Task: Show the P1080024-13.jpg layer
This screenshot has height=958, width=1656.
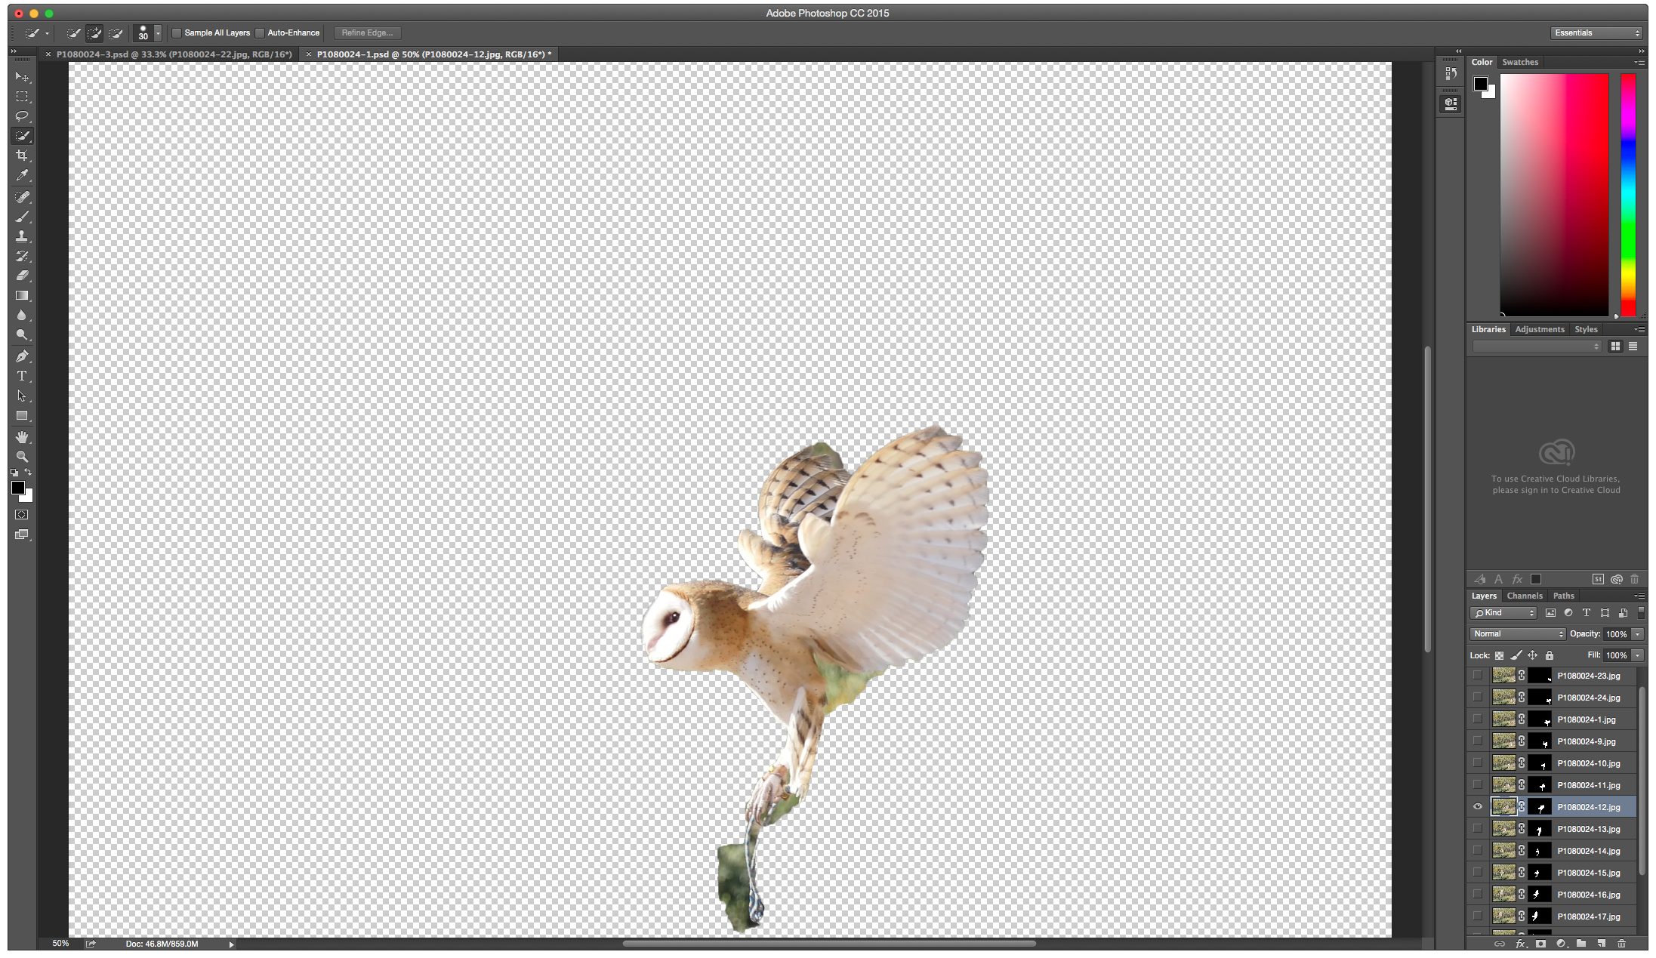Action: click(1478, 829)
